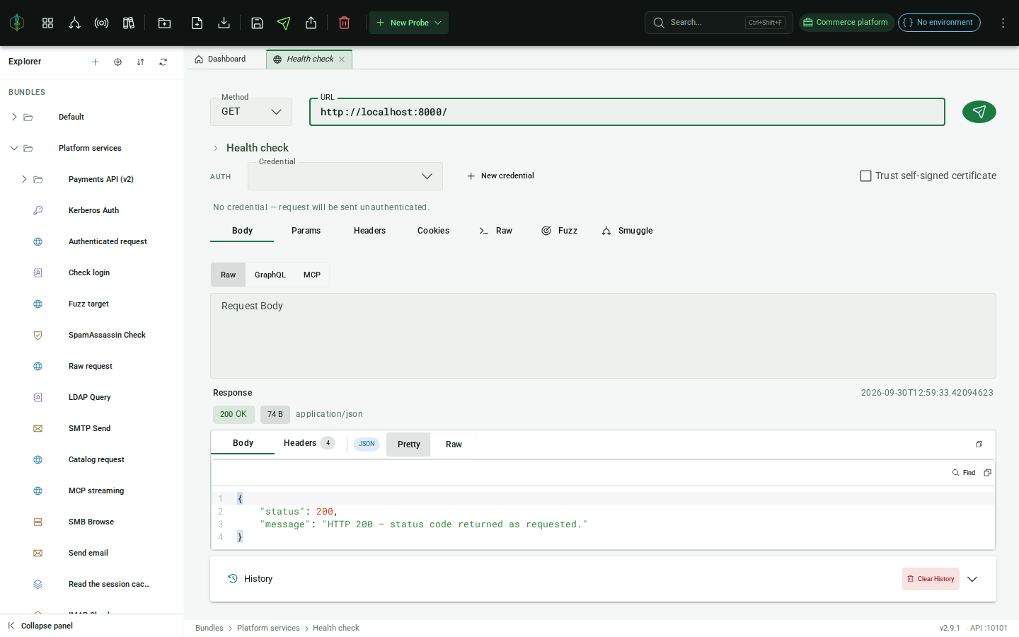1019x637 pixels.
Task: Send request with round green send button
Action: [x=979, y=112]
